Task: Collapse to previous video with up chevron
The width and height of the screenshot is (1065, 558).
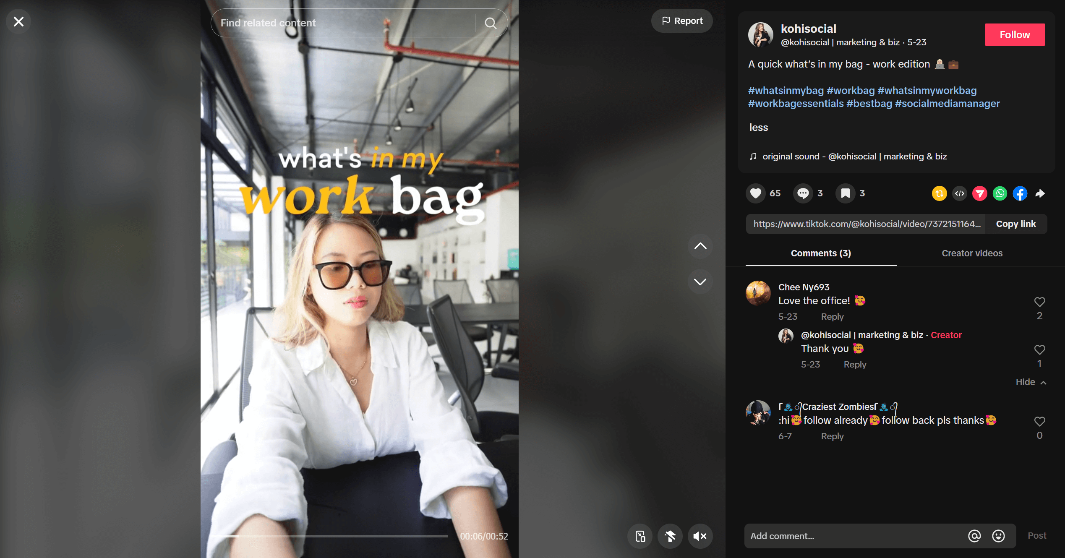Action: [x=701, y=246]
